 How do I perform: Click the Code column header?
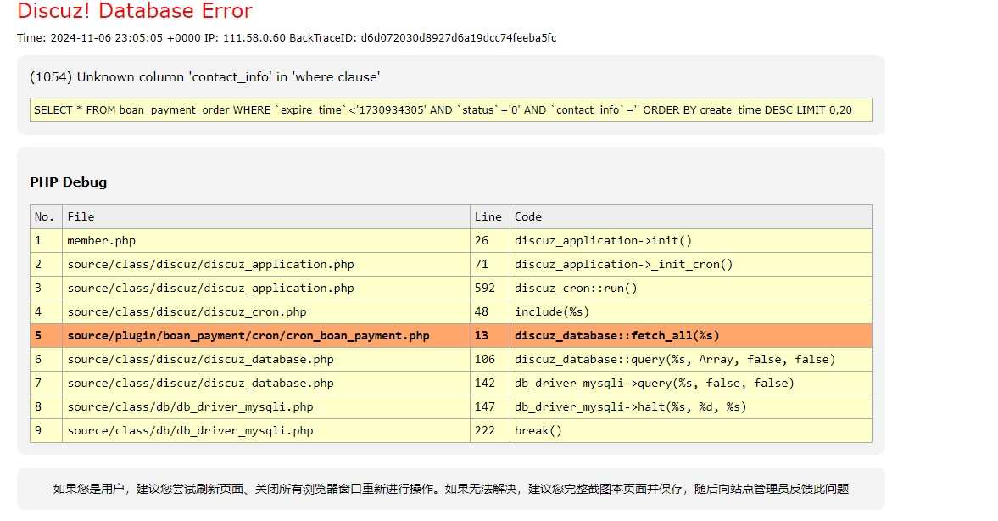[528, 217]
